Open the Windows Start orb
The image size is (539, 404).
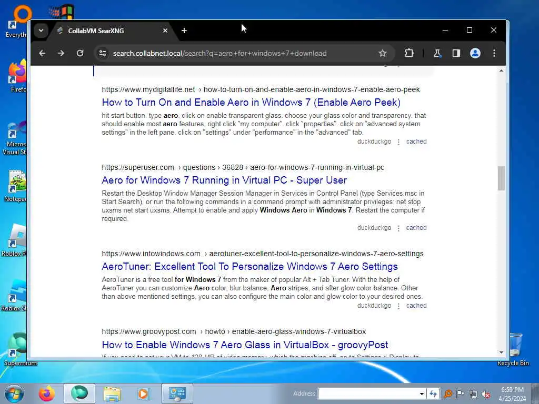click(14, 393)
